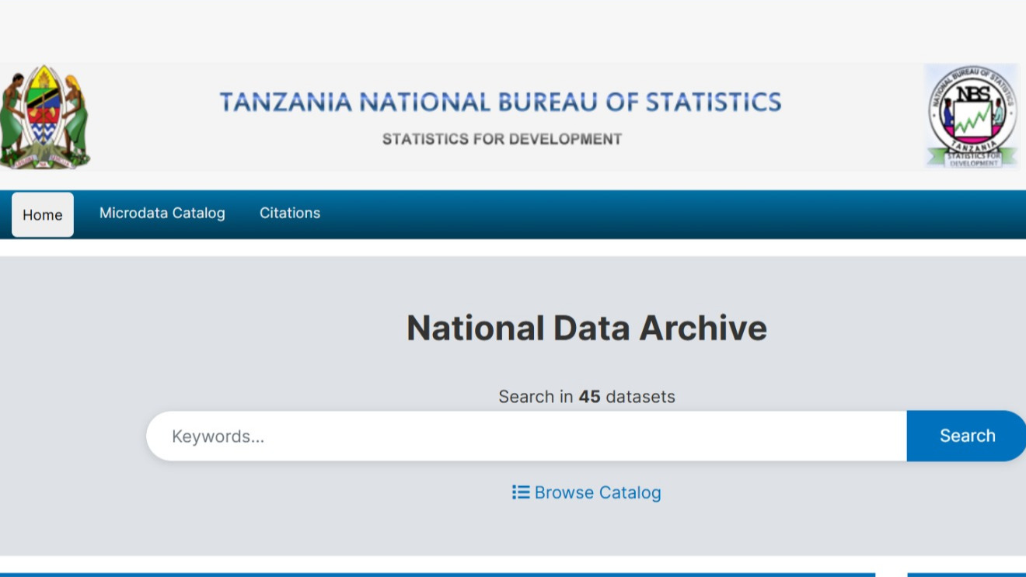
Task: Open the Citations menu item
Action: point(290,213)
